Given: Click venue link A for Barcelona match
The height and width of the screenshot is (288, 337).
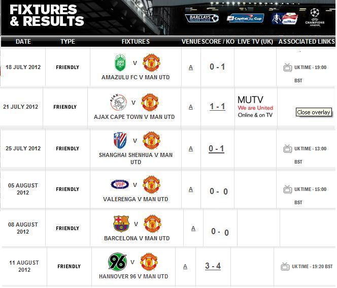Looking at the screenshot, I should pyautogui.click(x=193, y=228).
